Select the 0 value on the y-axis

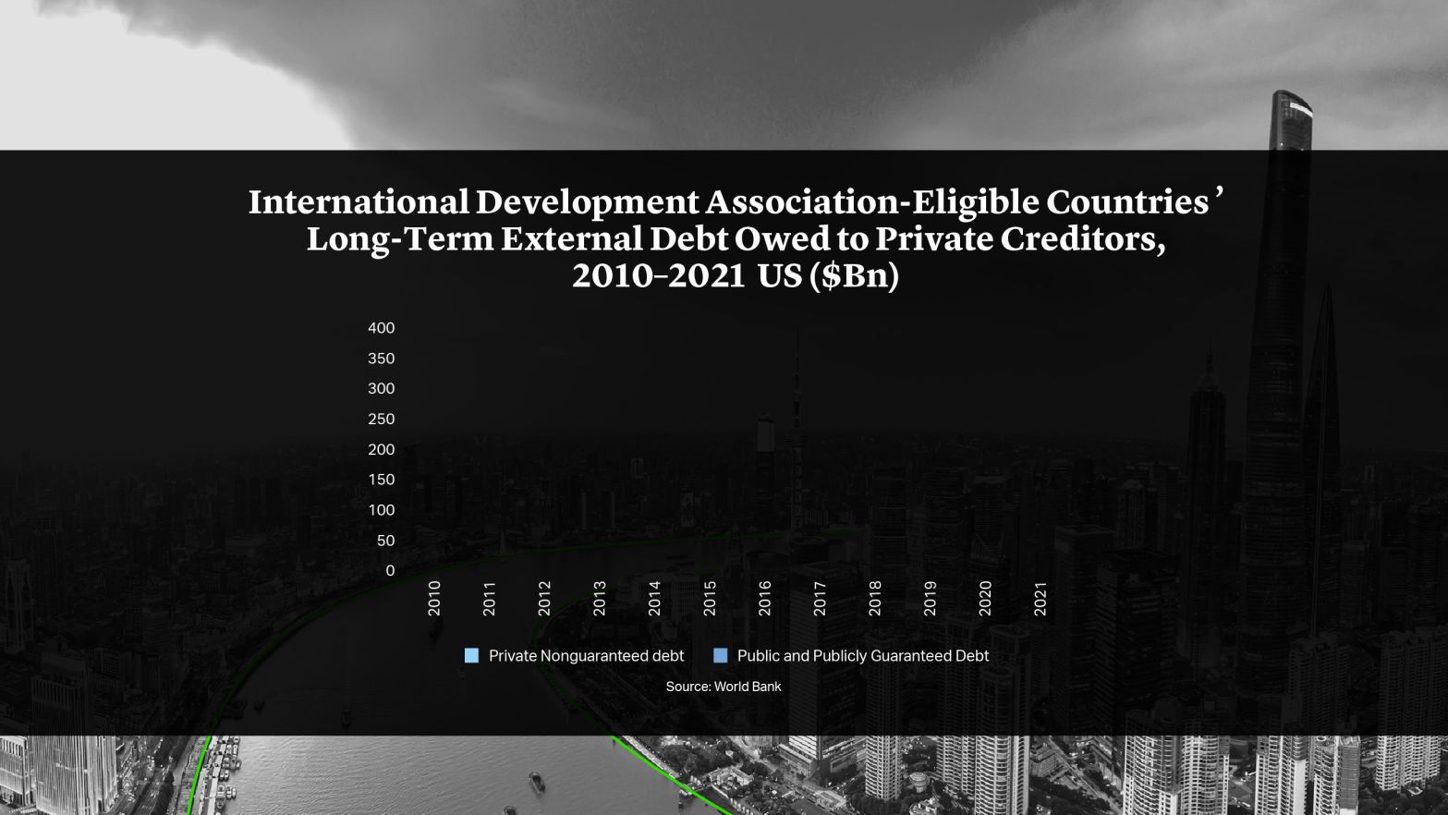click(x=390, y=570)
